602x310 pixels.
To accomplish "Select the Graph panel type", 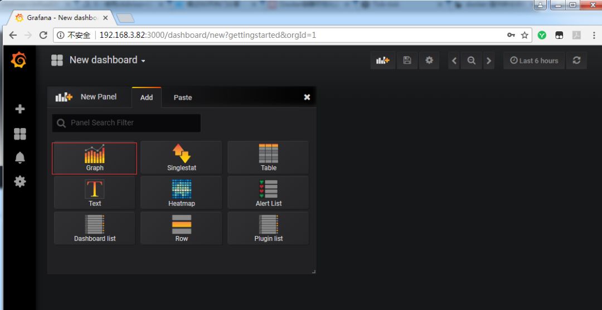I will [x=94, y=158].
